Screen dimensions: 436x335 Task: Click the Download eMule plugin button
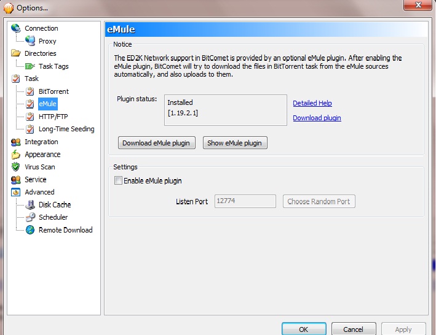tap(157, 143)
